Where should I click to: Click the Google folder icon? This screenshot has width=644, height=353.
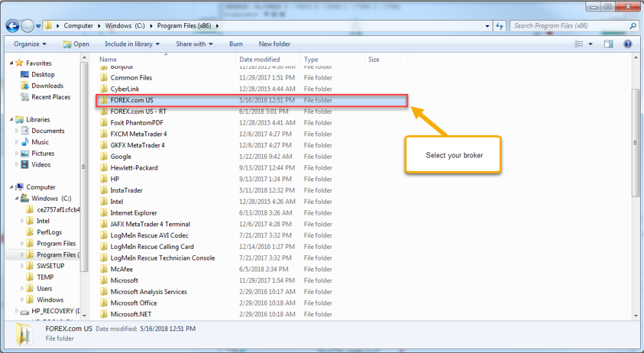[x=104, y=157]
